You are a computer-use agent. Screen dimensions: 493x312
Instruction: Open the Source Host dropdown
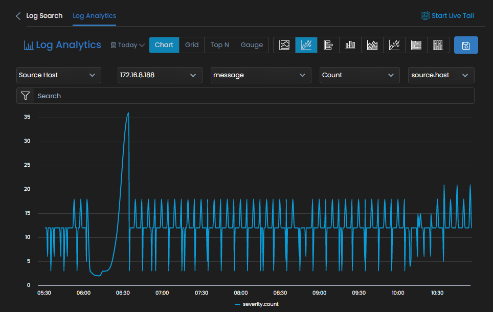point(59,75)
